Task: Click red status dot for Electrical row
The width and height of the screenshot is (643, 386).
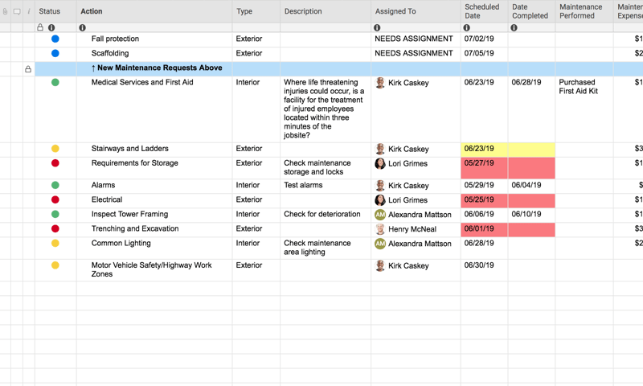Action: [55, 199]
